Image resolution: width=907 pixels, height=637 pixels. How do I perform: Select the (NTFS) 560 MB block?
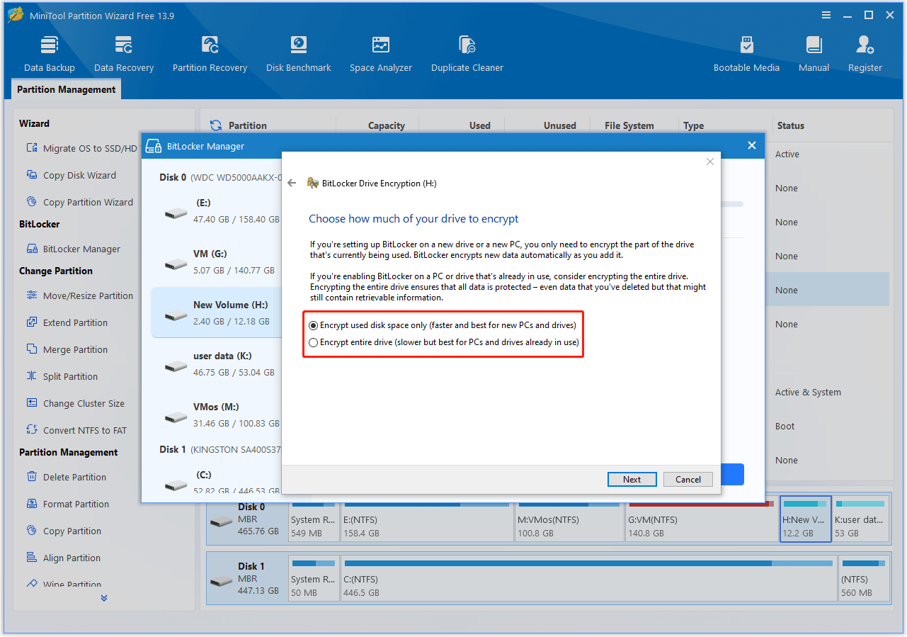862,580
